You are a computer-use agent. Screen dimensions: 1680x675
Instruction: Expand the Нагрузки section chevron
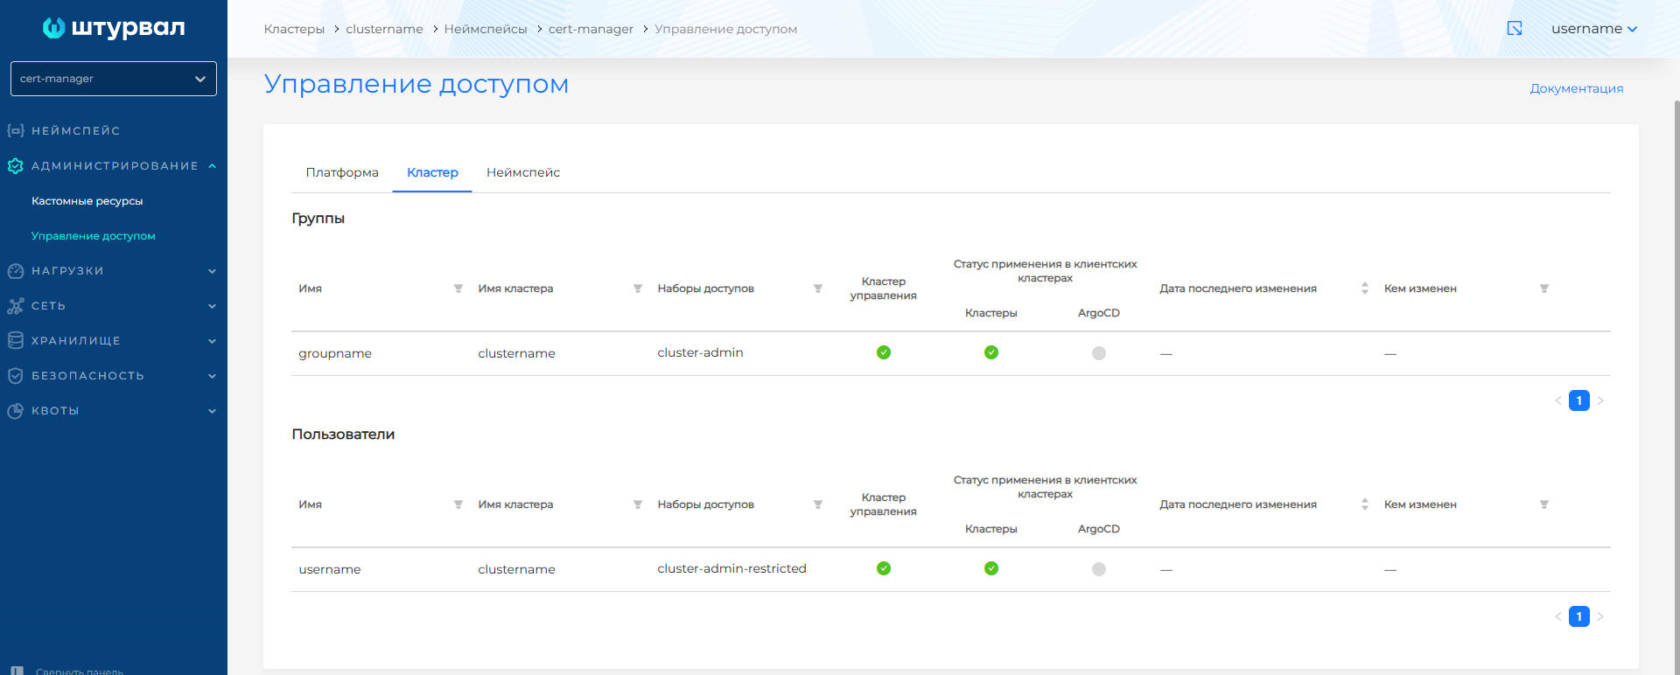[x=212, y=271]
